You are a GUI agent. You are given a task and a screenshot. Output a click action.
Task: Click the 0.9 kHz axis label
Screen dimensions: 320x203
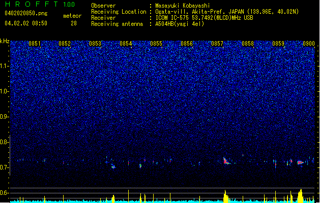tap(4, 117)
